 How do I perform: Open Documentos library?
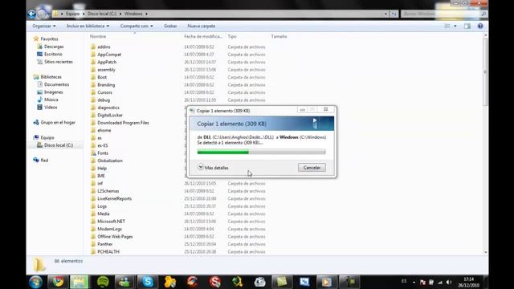point(56,84)
